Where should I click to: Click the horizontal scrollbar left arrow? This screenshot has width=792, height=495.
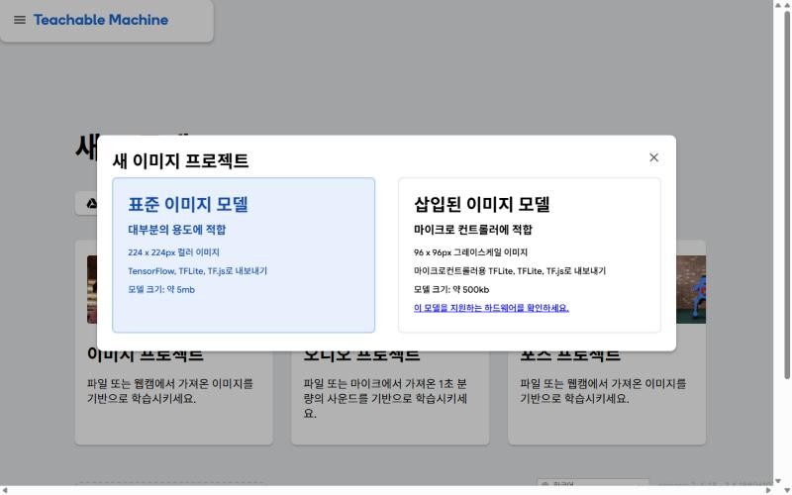click(4, 490)
